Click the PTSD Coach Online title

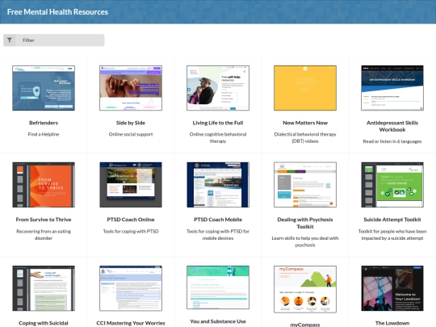tap(131, 220)
